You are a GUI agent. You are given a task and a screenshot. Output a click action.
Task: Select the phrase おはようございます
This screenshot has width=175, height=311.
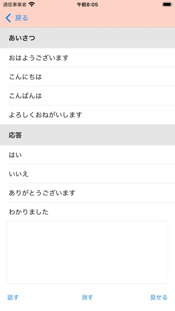(x=87, y=58)
